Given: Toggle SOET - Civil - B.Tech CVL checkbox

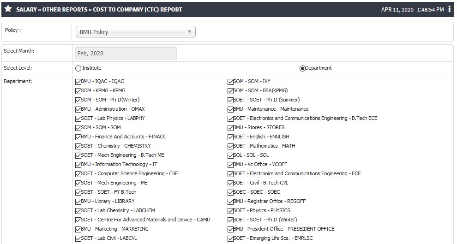Looking at the screenshot, I should point(230,184).
